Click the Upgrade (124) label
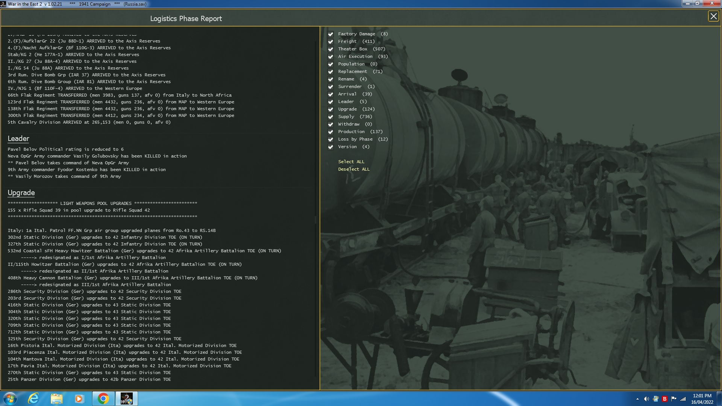This screenshot has width=722, height=406. click(356, 109)
